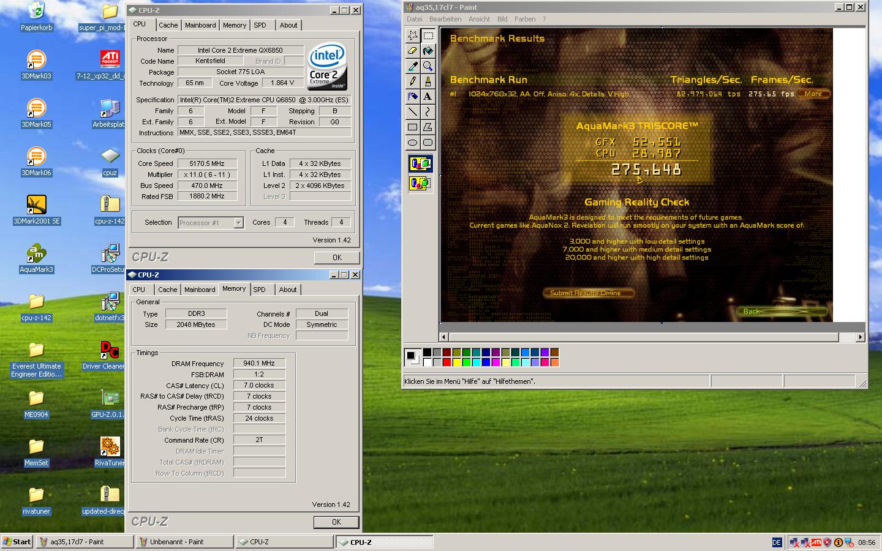Viewport: 882px width, 551px height.
Task: Open About tab in bottom CPU-Z window
Action: click(288, 290)
